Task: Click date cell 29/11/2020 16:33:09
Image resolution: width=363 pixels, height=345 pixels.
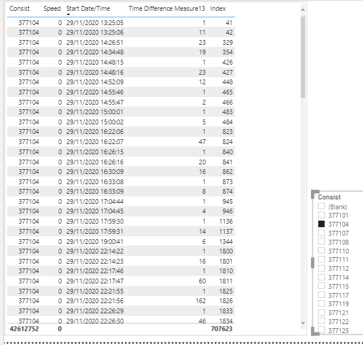Action: coord(95,191)
